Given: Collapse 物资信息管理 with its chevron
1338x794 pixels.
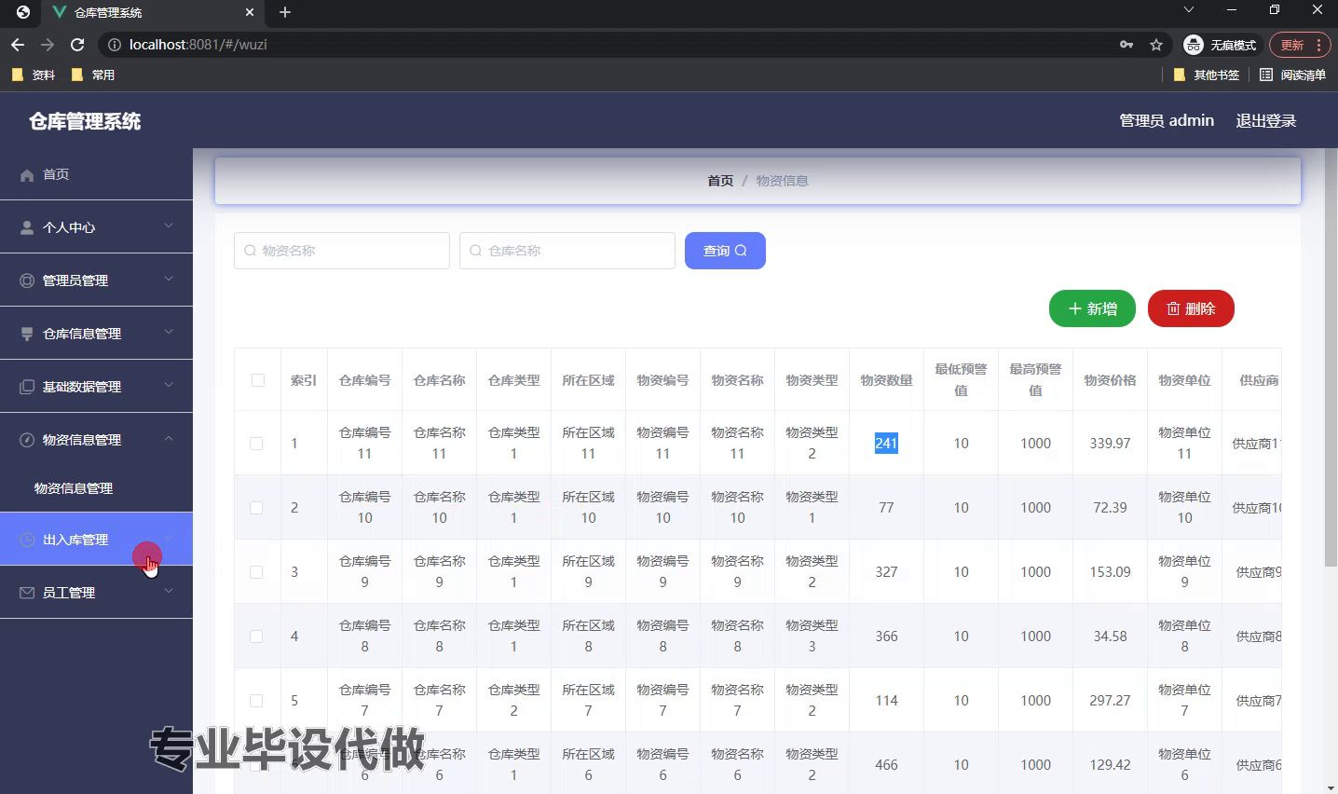Looking at the screenshot, I should [169, 438].
